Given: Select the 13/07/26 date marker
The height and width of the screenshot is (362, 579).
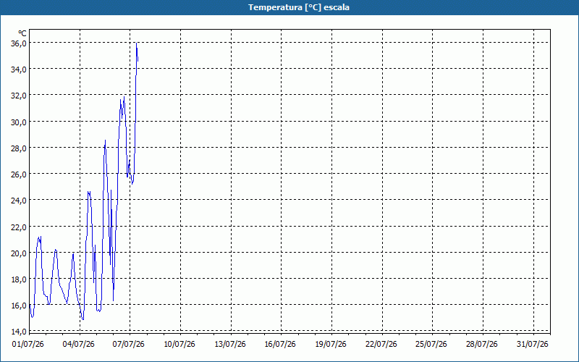Looking at the screenshot, I should point(230,345).
